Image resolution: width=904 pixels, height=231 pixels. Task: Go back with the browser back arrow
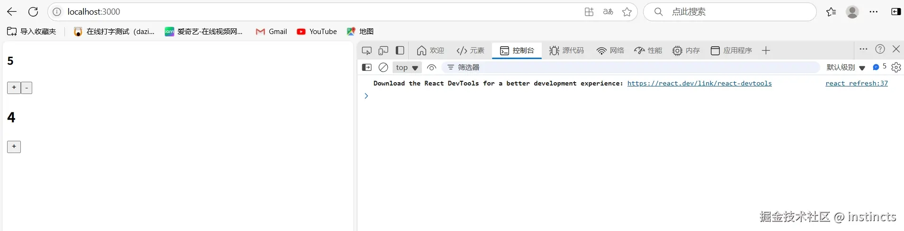click(x=12, y=12)
